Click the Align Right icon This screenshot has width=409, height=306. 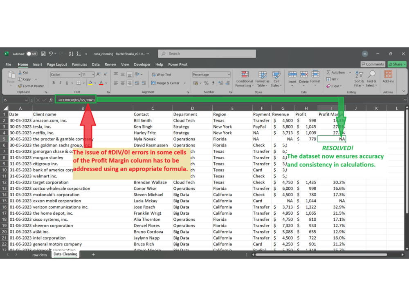[x=129, y=83]
